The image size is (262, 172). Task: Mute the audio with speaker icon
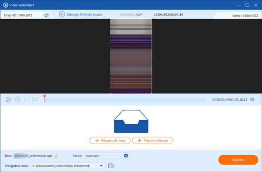pos(252,99)
